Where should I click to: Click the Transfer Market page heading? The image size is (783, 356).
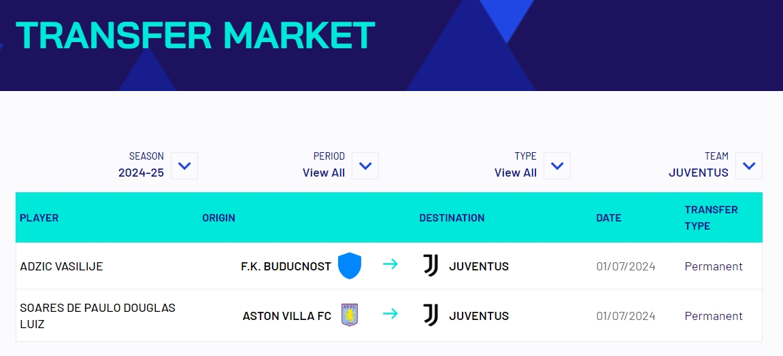[195, 35]
